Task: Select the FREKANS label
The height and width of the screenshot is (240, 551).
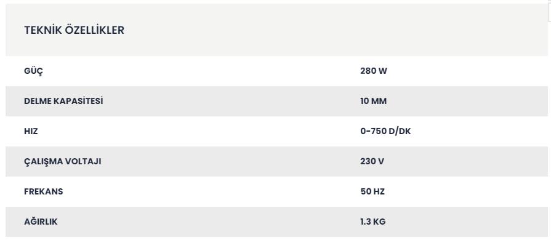Action: pyautogui.click(x=44, y=192)
